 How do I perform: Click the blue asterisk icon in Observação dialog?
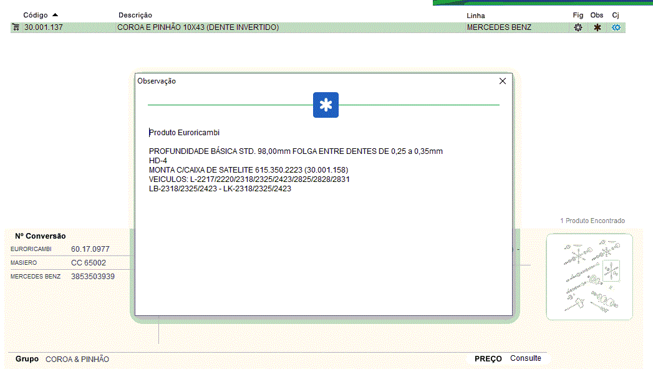point(326,105)
